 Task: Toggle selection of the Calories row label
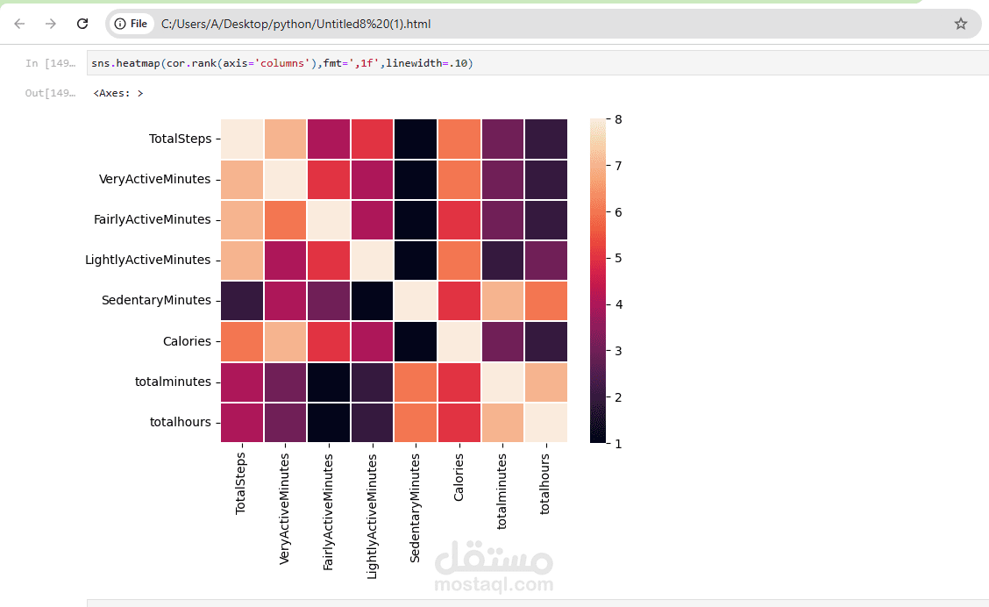pyautogui.click(x=189, y=341)
